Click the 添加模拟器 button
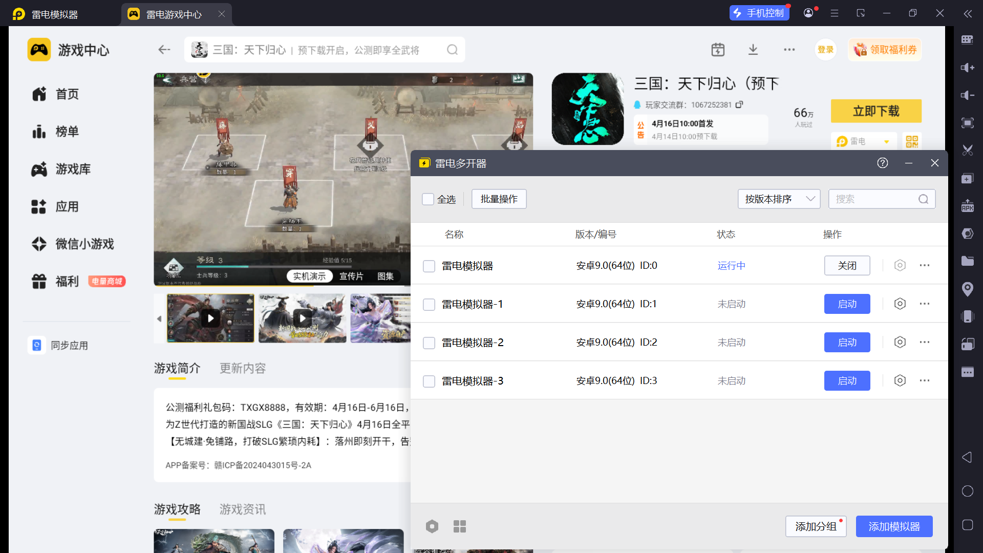Image resolution: width=983 pixels, height=553 pixels. (x=894, y=526)
